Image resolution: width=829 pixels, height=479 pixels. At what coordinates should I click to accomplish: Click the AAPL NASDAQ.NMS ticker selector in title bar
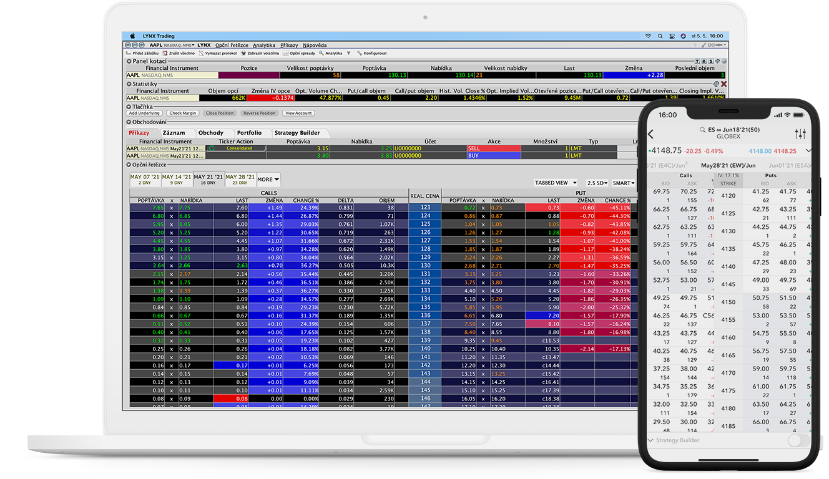(172, 45)
